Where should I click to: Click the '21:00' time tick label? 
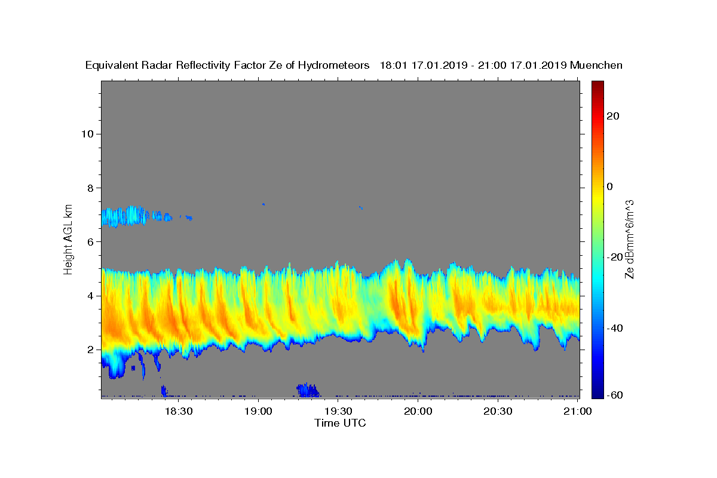(x=578, y=411)
